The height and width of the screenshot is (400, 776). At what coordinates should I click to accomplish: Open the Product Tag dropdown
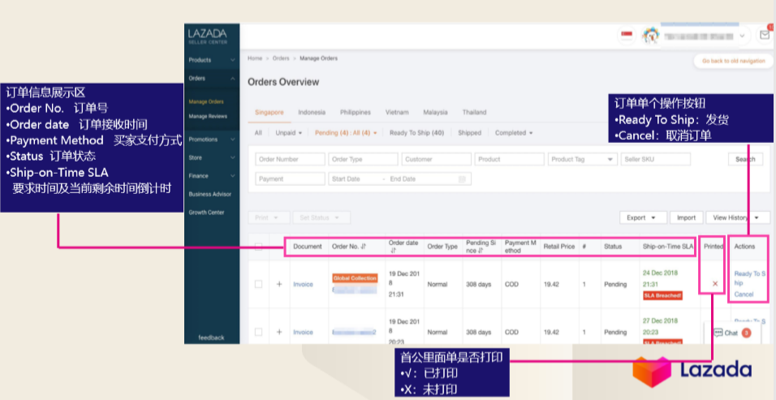tap(583, 159)
